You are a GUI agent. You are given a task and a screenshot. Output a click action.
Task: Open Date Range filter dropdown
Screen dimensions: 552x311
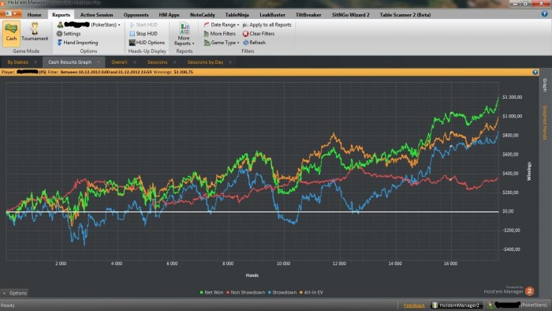tap(222, 24)
